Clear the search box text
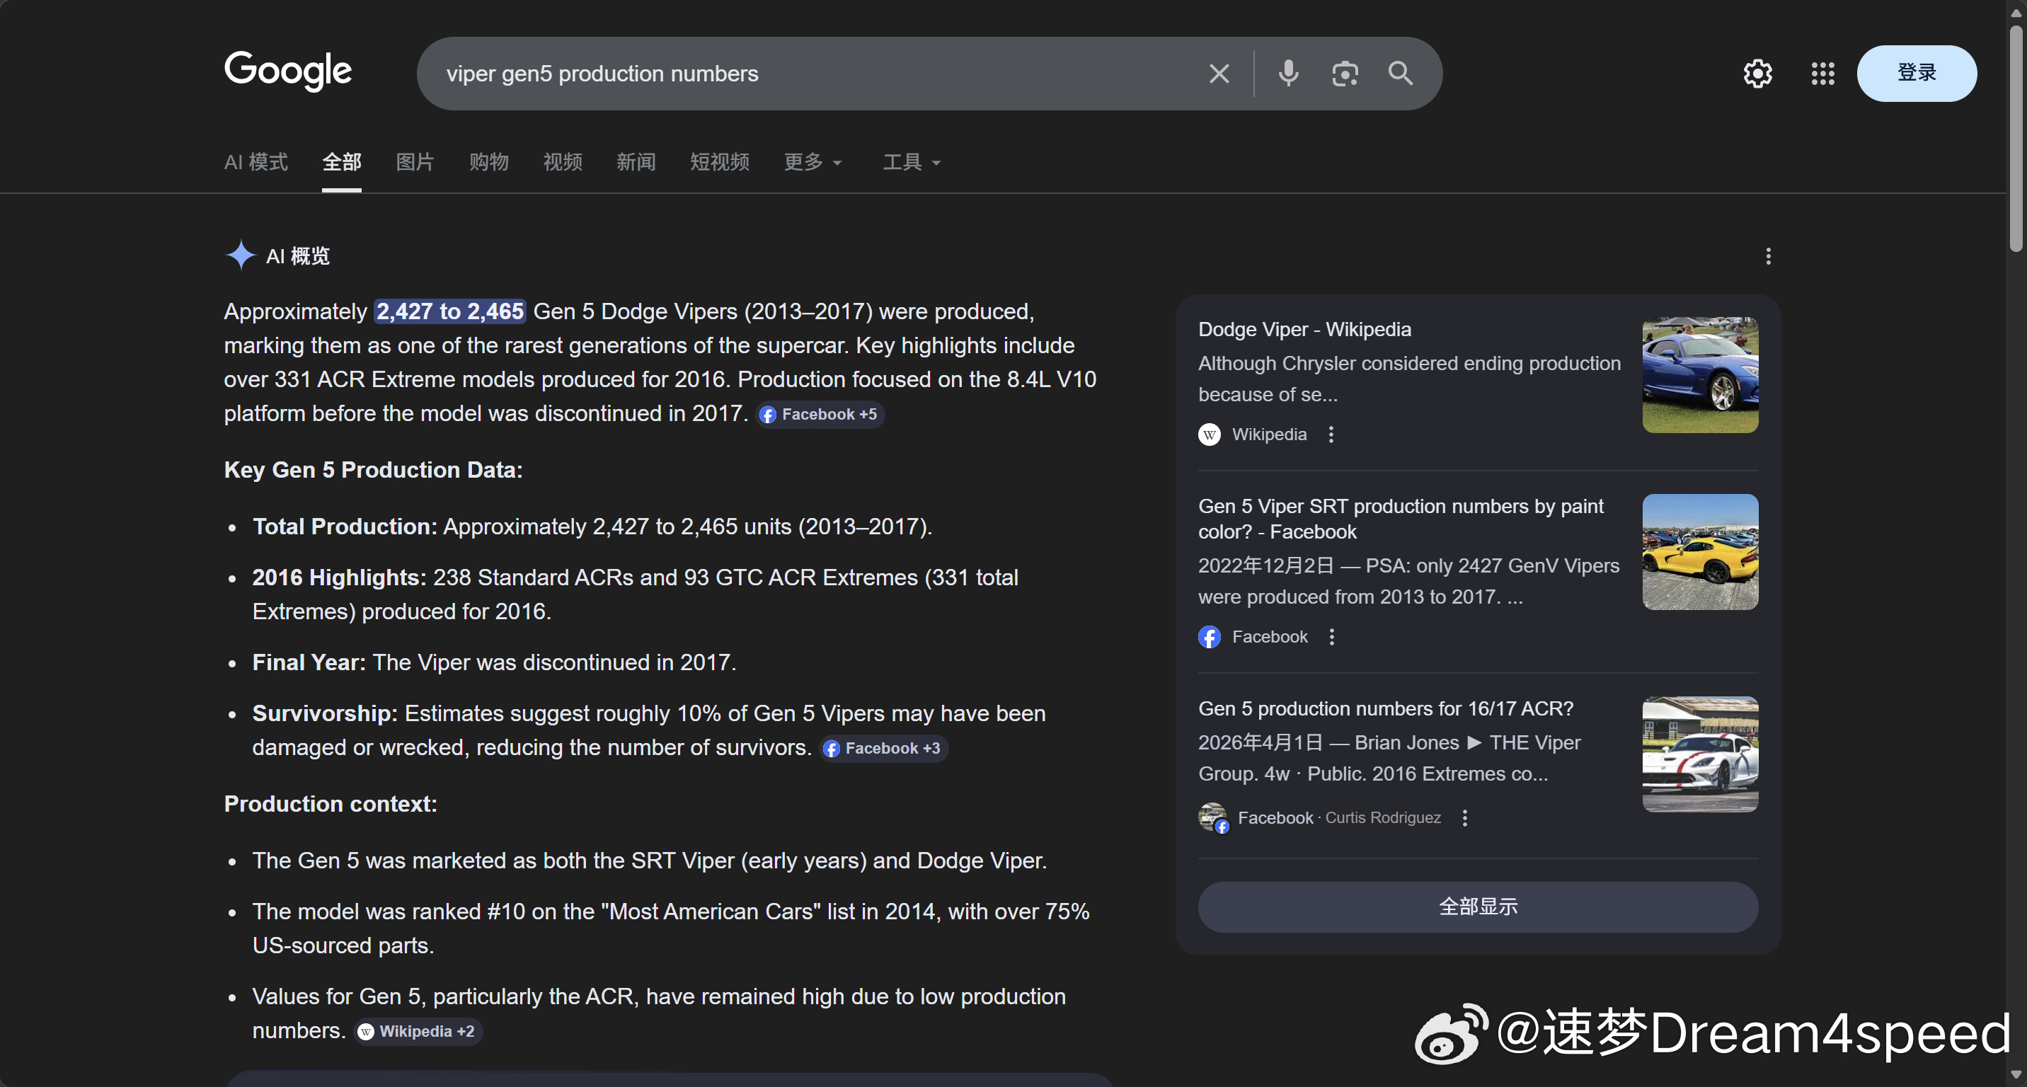The image size is (2027, 1087). (x=1219, y=74)
